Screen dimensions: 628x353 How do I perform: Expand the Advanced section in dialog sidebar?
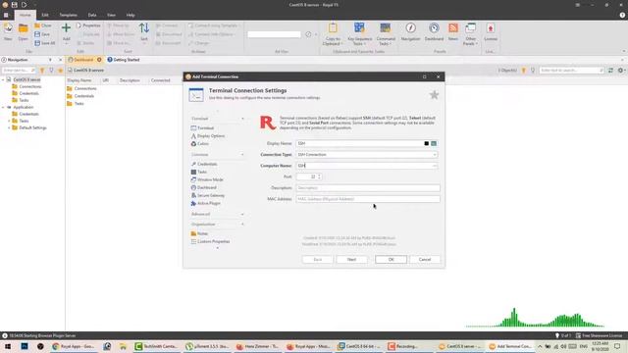click(242, 214)
